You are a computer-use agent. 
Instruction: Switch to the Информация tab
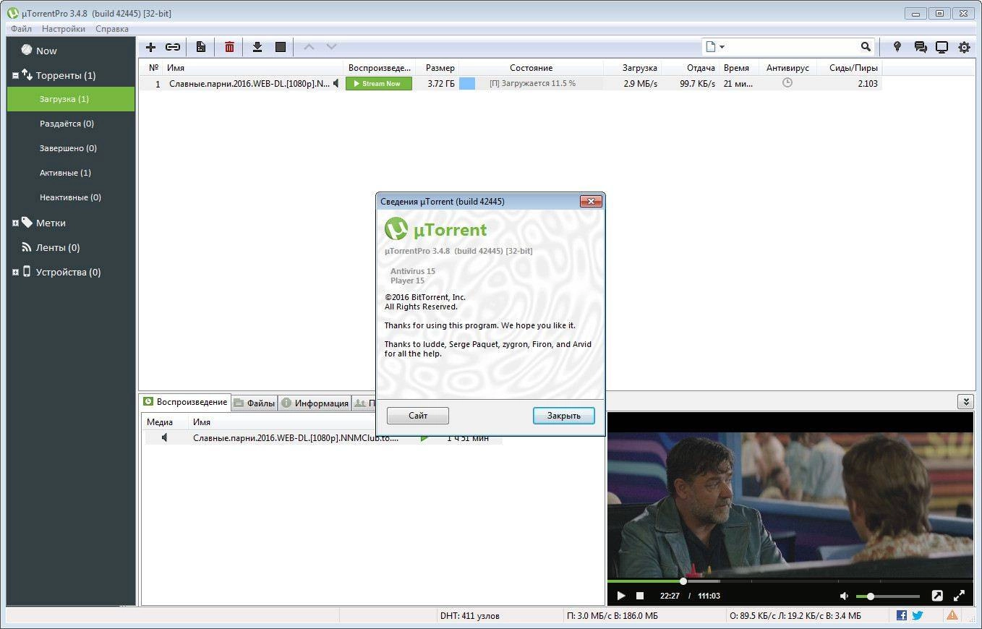315,403
